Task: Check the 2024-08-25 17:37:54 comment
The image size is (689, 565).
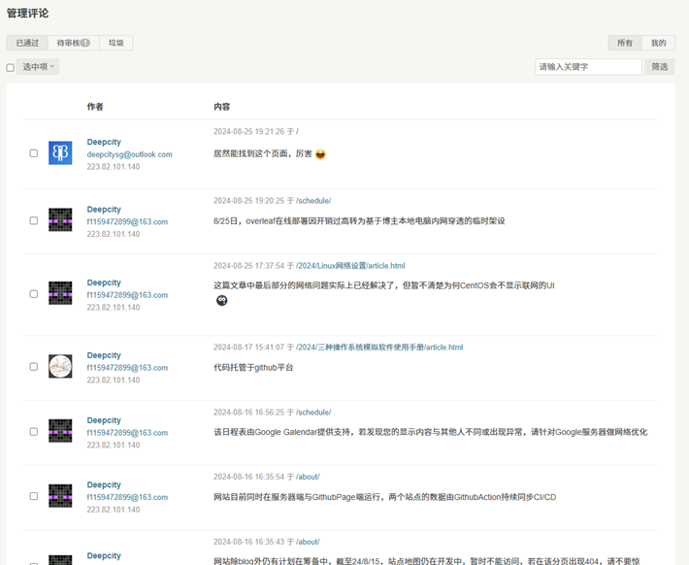Action: 33,294
